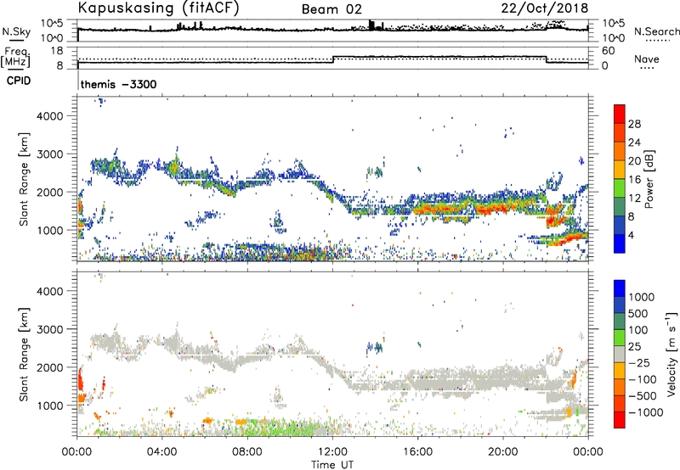Click the '12:00' time axis tick label
This screenshot has height=470, width=680.
click(333, 452)
